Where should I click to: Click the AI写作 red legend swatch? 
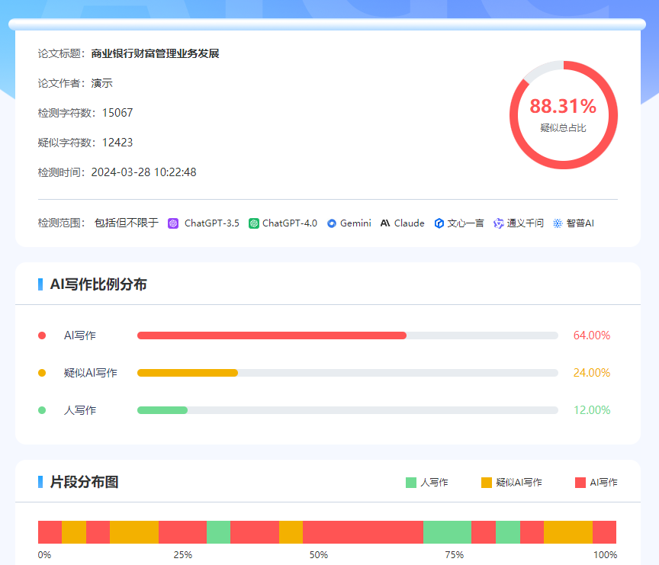pyautogui.click(x=580, y=482)
